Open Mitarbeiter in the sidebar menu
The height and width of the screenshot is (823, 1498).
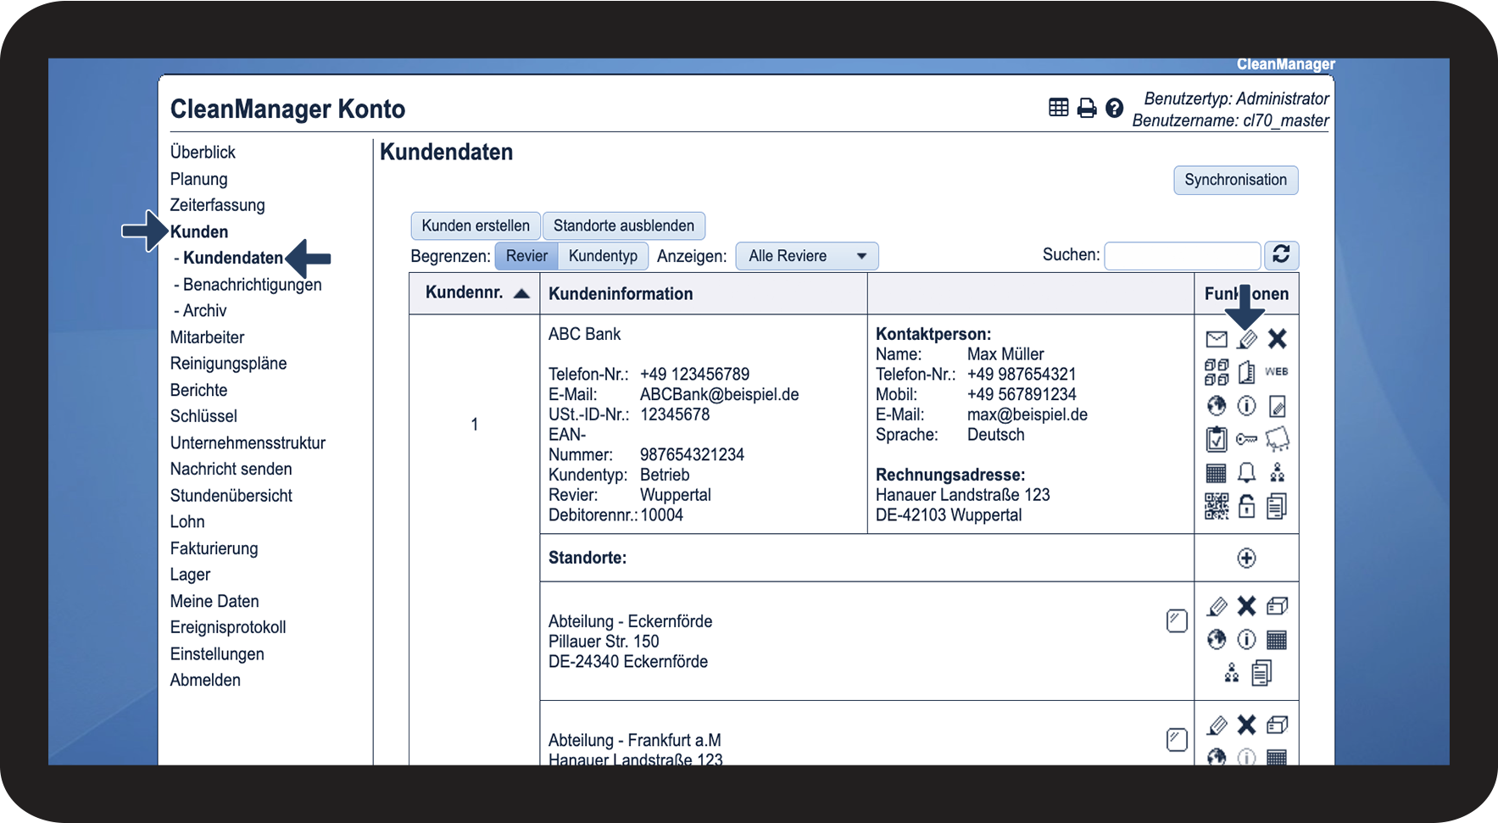(x=207, y=337)
